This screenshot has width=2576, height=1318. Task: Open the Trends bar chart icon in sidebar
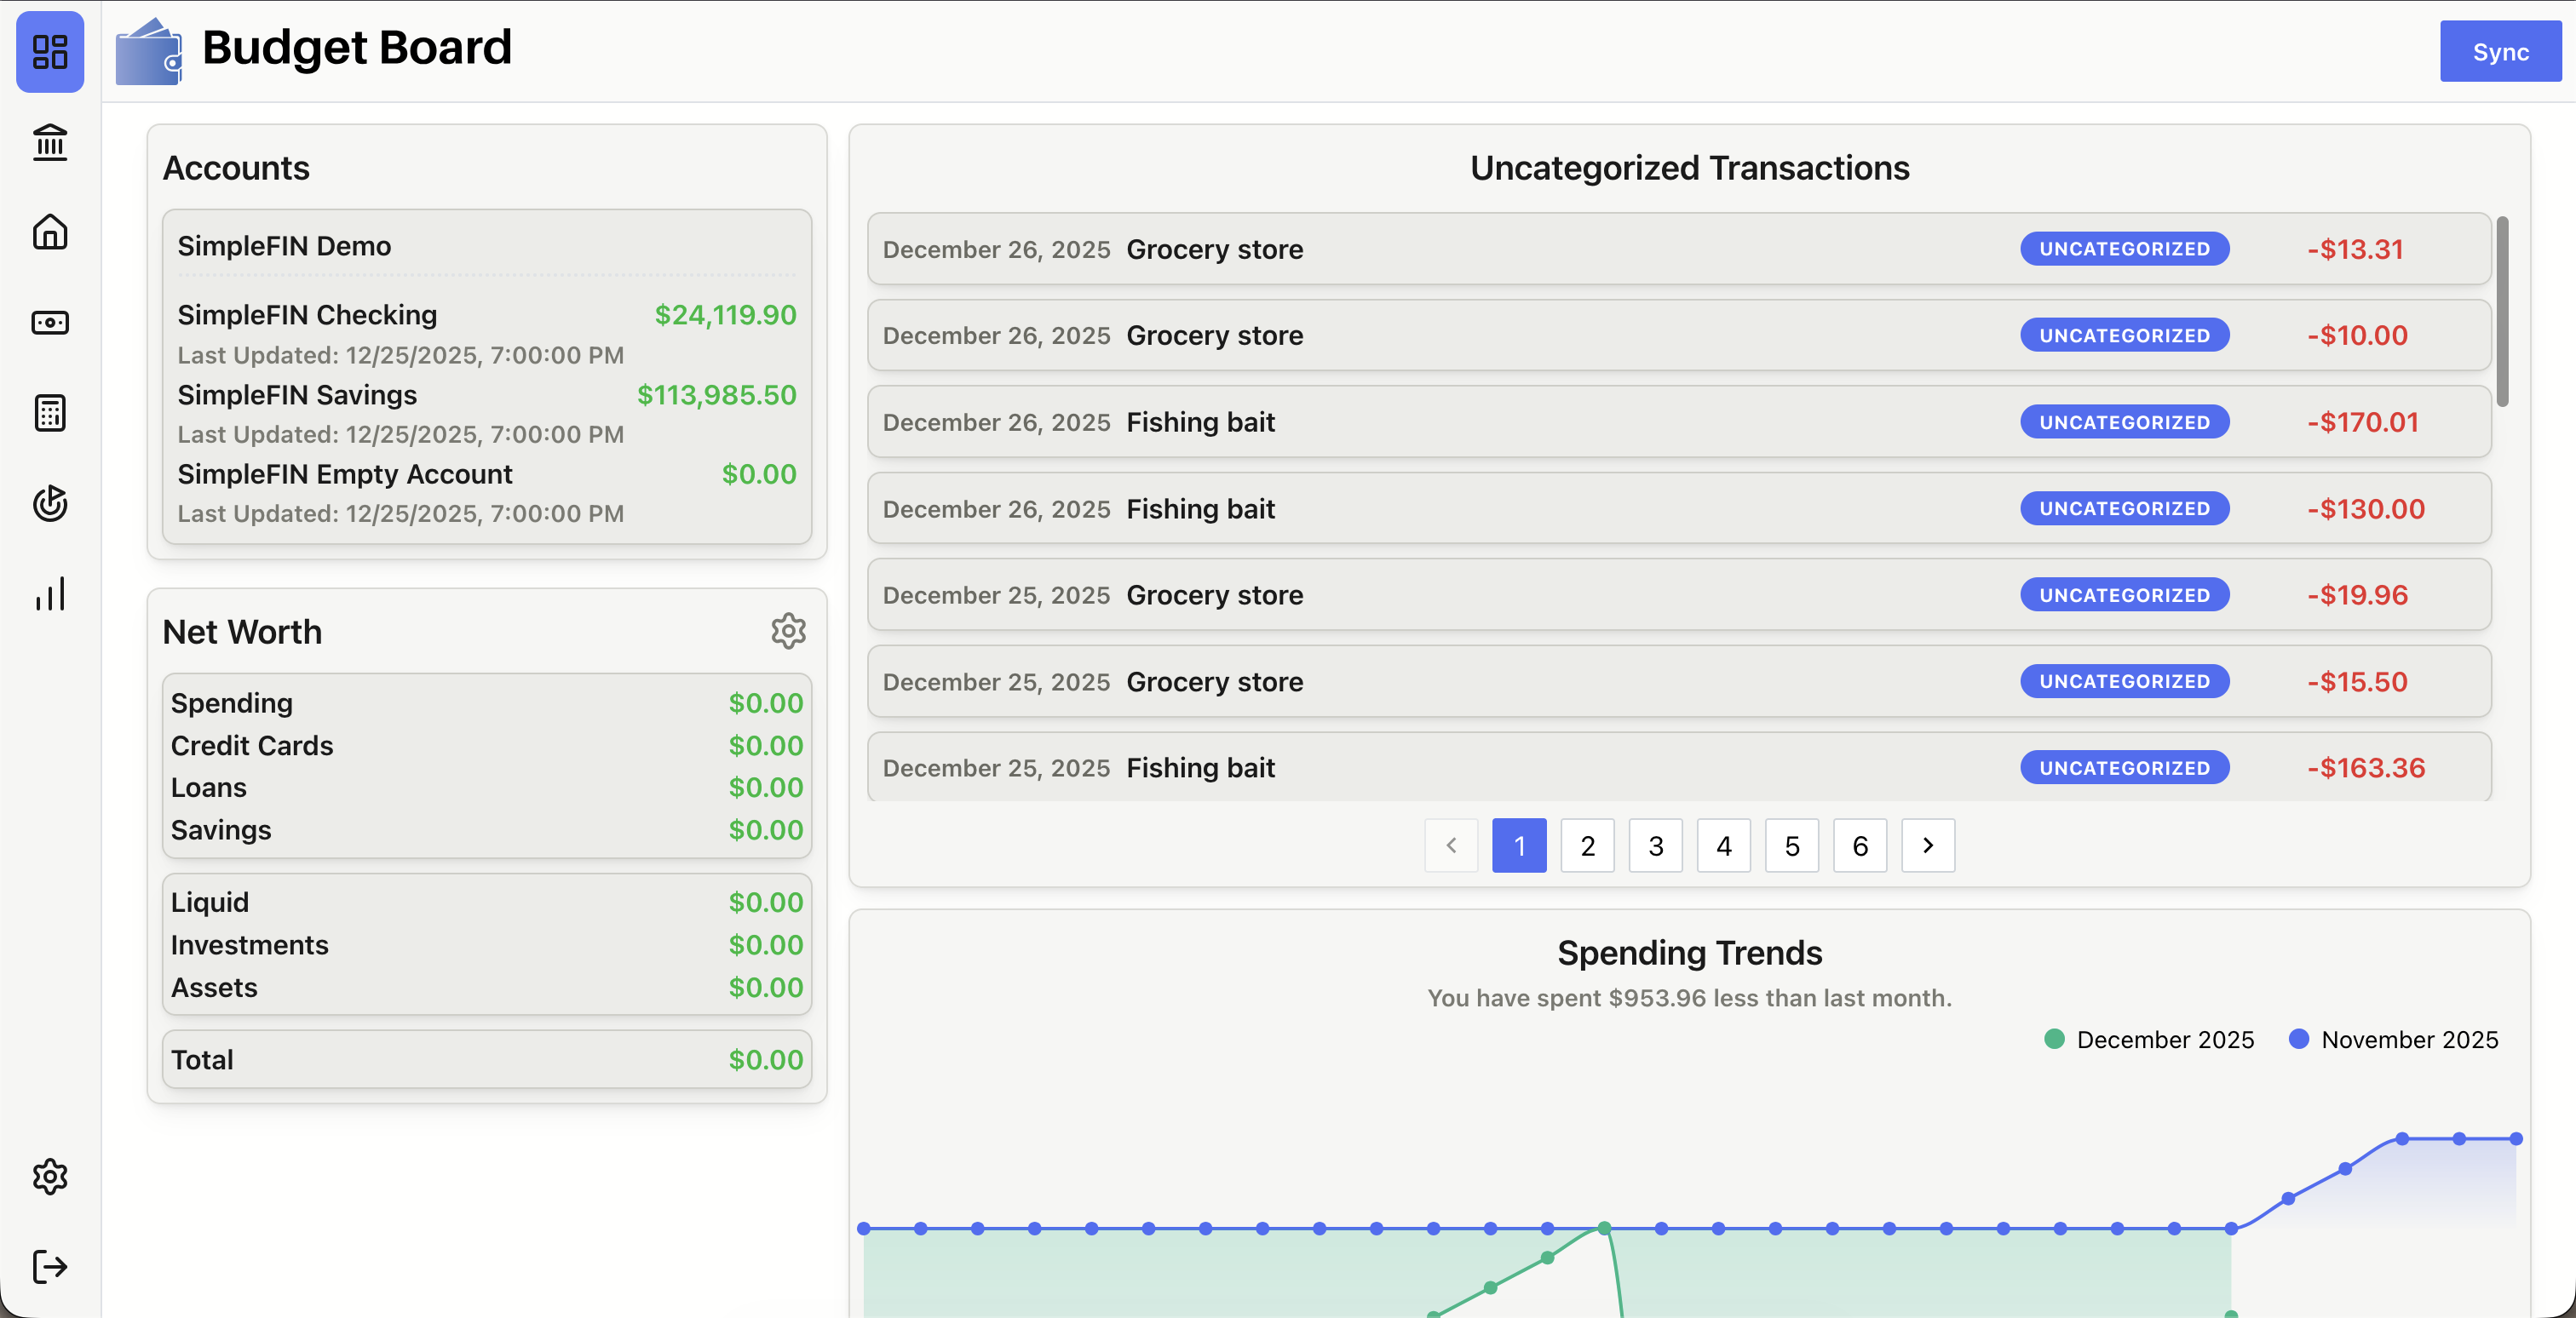tap(50, 593)
